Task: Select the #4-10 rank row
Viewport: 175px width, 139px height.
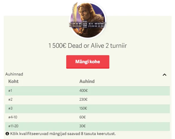Action: [13, 117]
